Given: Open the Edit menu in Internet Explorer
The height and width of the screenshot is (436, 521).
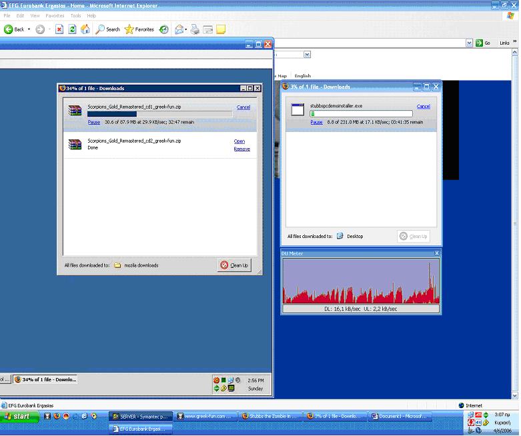Looking at the screenshot, I should pos(20,15).
